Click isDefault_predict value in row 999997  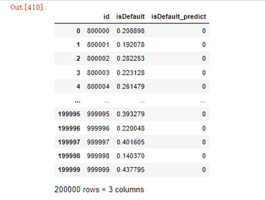[204, 142]
